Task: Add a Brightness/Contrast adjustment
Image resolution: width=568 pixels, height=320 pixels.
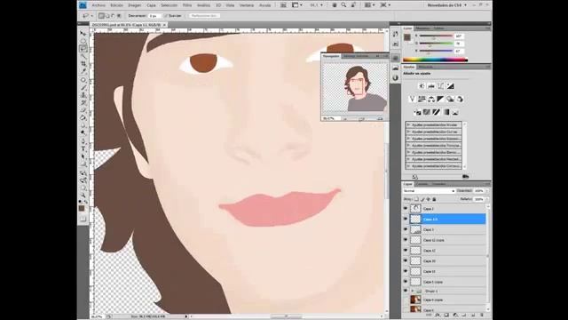Action: [422, 86]
